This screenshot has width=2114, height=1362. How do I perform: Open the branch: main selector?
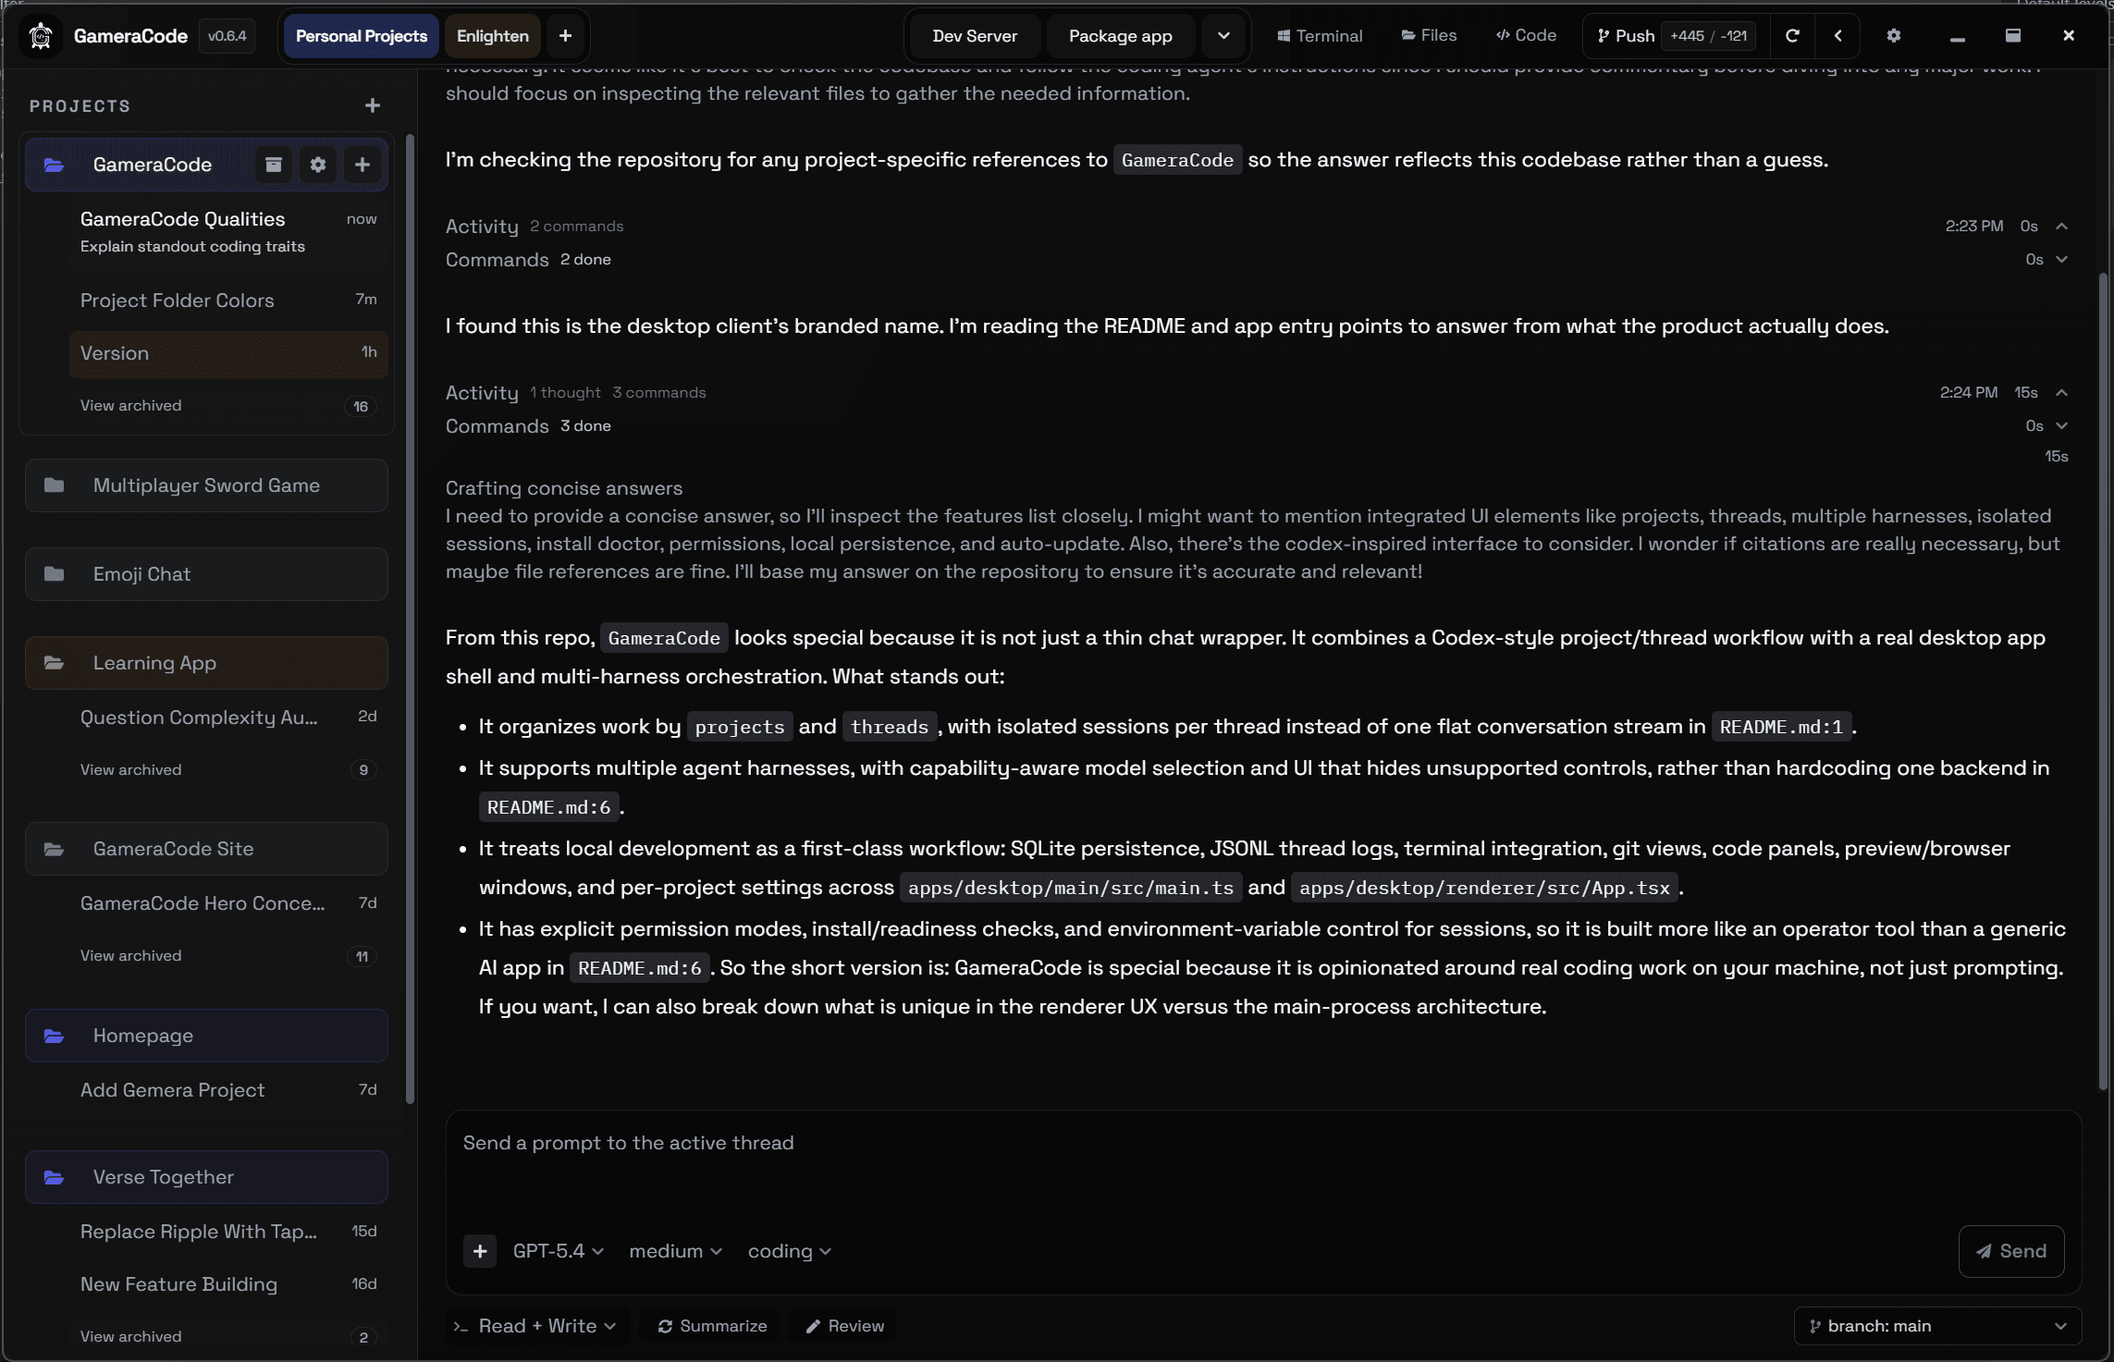coord(1937,1326)
